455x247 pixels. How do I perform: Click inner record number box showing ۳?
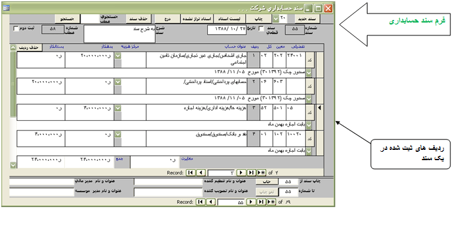pos(221,173)
